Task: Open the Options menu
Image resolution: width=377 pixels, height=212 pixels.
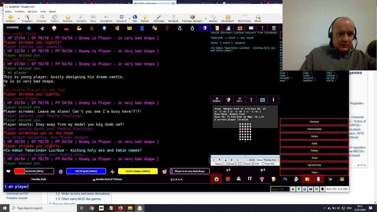Action: 32,12
